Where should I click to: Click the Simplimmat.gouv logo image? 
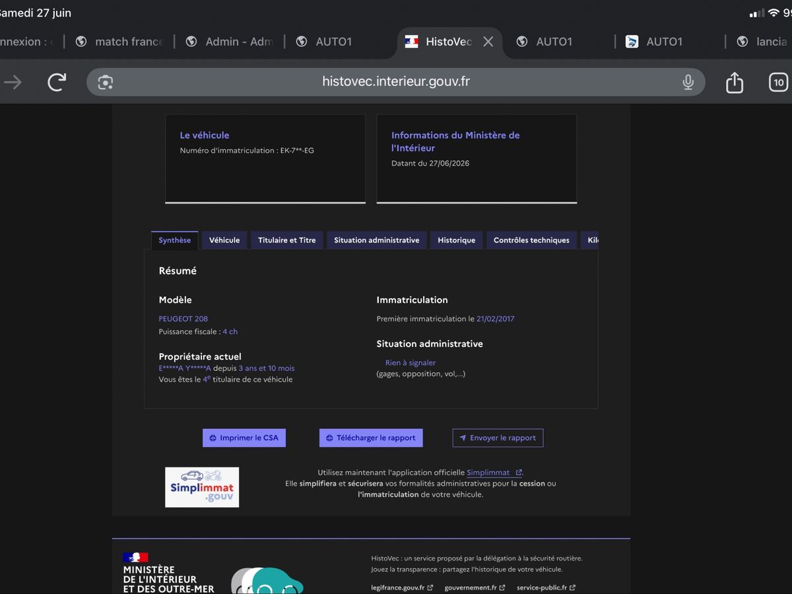pos(202,487)
